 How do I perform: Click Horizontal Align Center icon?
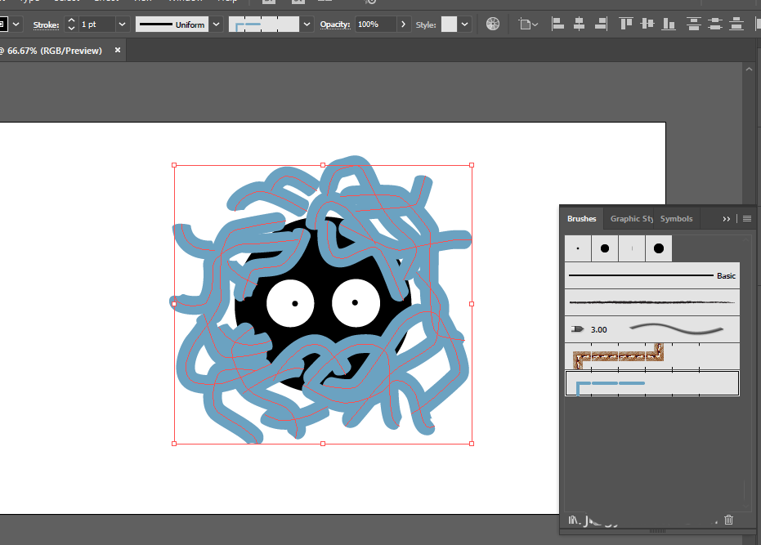click(579, 24)
